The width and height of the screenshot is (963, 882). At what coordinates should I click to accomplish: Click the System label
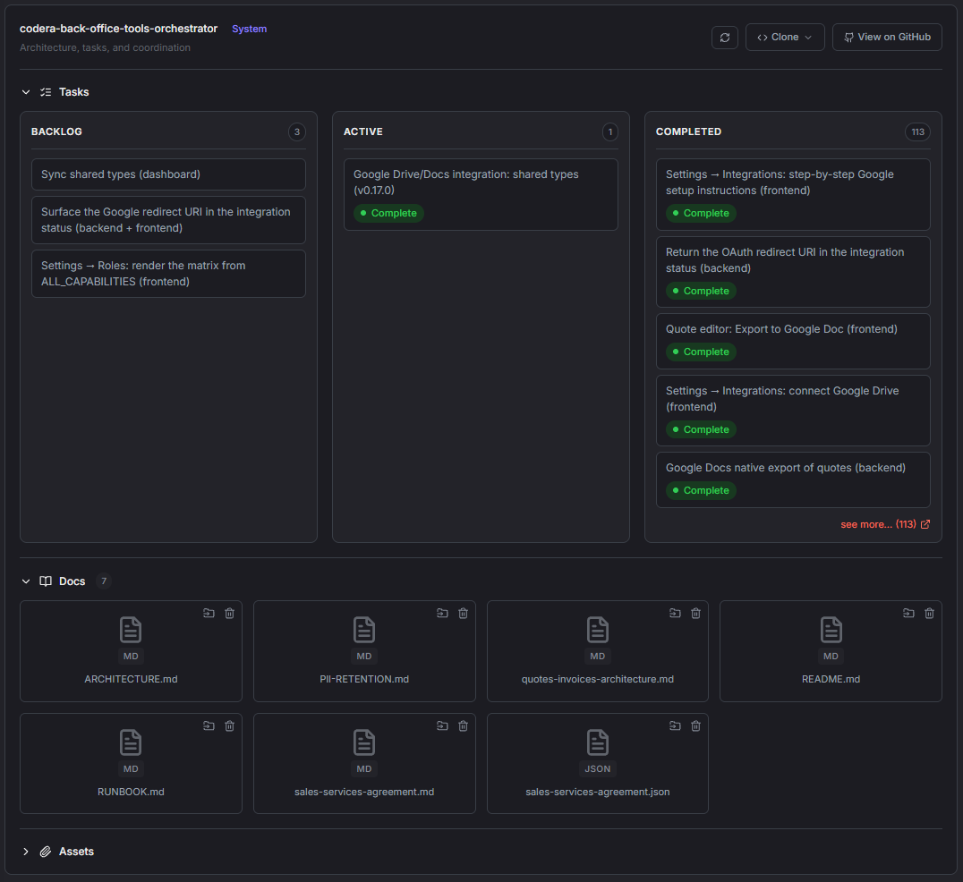250,29
